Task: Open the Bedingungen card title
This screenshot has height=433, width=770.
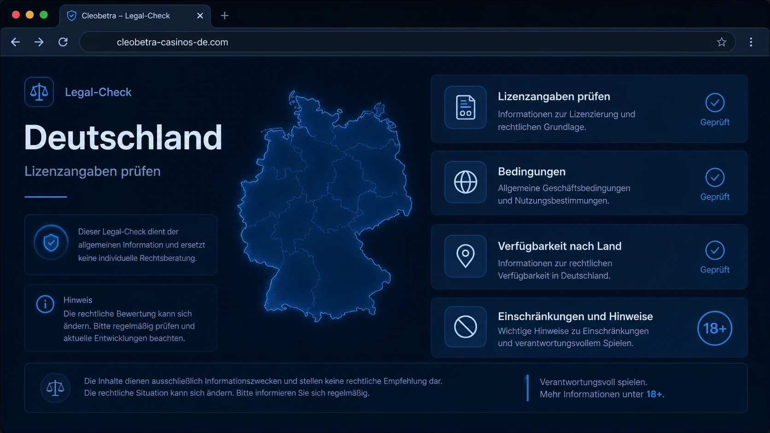Action: 532,172
